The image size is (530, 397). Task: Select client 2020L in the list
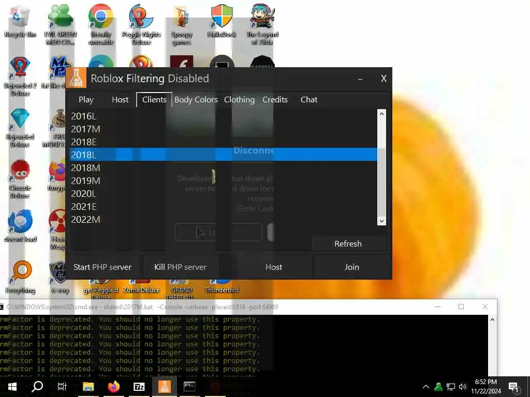coord(224,193)
